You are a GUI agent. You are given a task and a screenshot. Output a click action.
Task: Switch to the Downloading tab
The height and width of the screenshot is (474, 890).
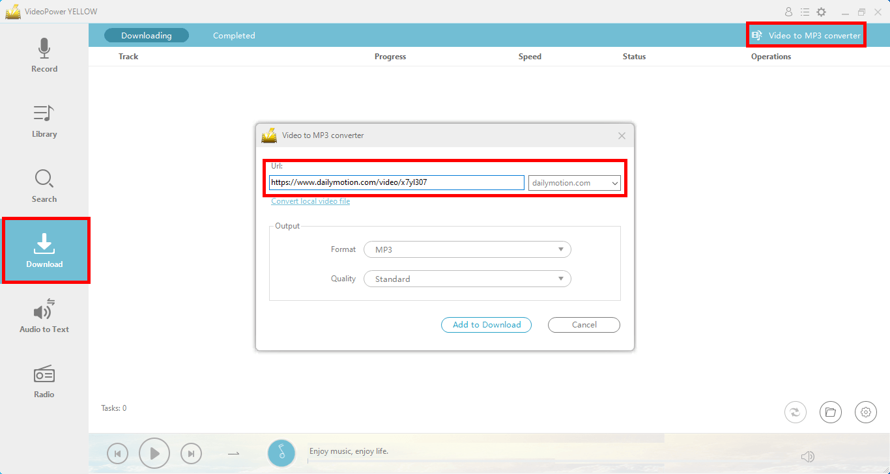pos(147,35)
